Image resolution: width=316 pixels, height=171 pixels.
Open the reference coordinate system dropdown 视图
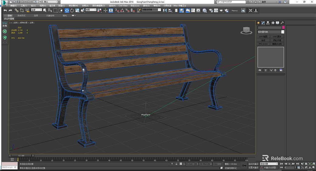(91, 10)
